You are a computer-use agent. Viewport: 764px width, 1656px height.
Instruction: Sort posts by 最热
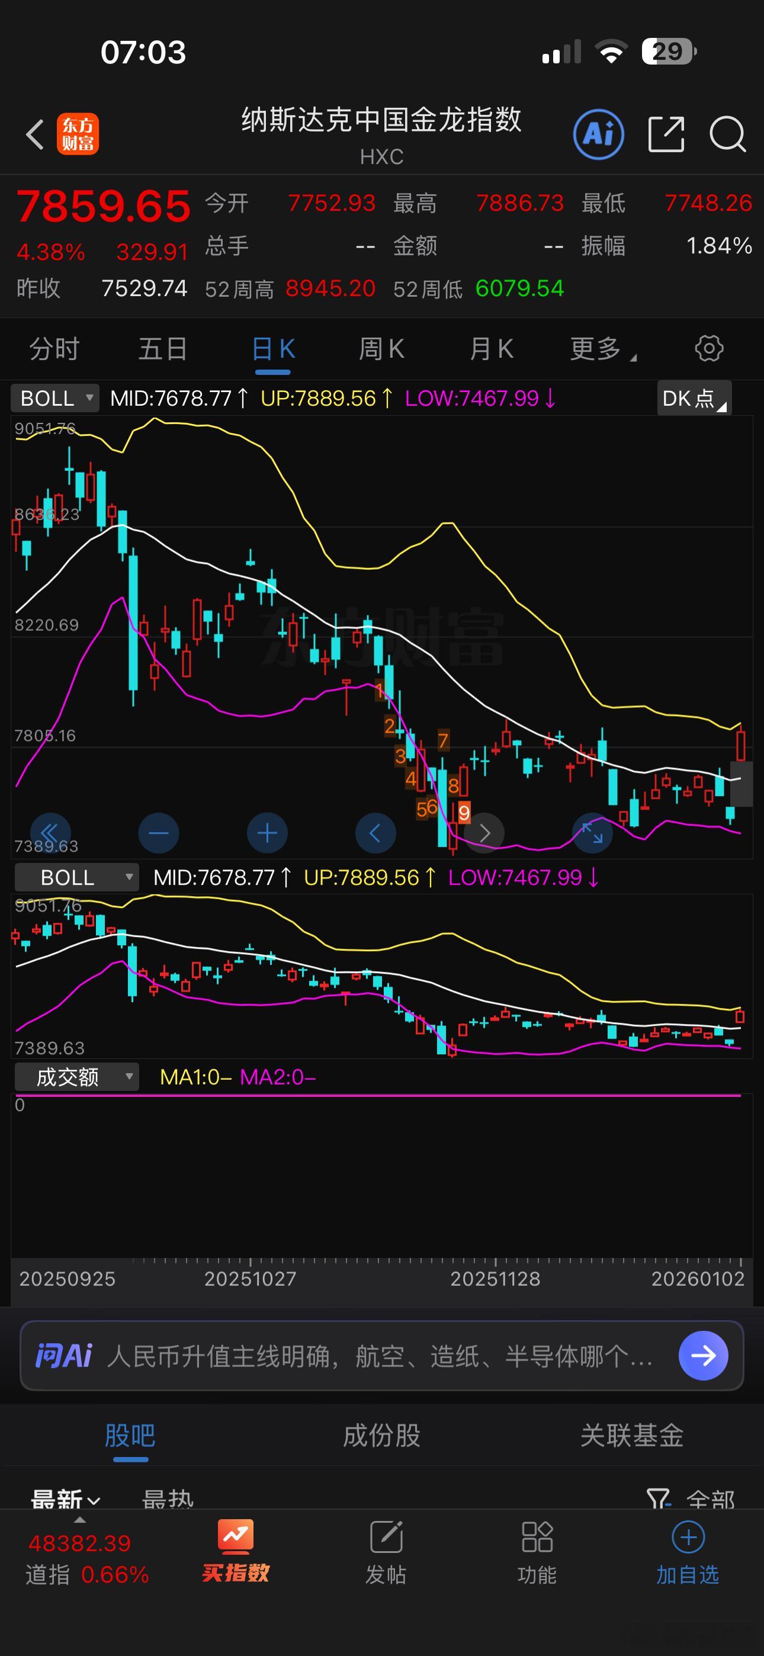coord(168,1500)
